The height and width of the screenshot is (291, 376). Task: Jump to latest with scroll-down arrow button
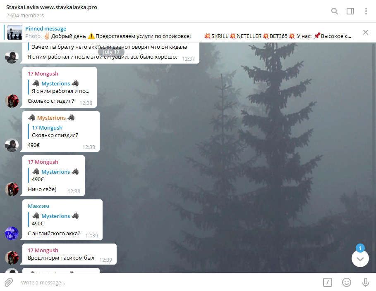360,259
